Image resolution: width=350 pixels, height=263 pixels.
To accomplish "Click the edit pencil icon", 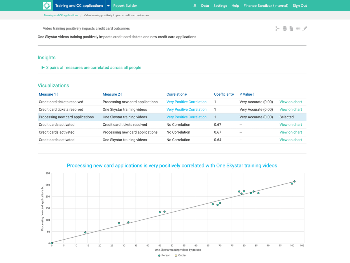I will tap(305, 28).
